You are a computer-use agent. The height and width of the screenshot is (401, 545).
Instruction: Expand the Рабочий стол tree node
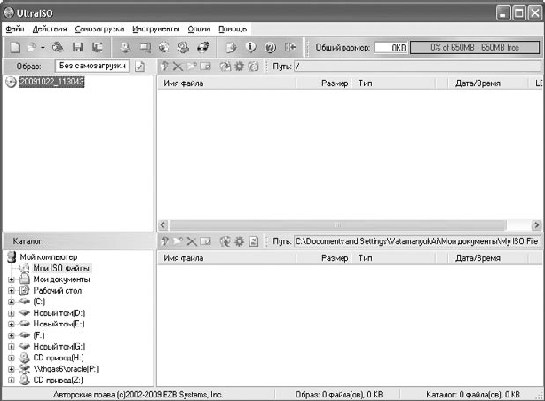(12, 290)
